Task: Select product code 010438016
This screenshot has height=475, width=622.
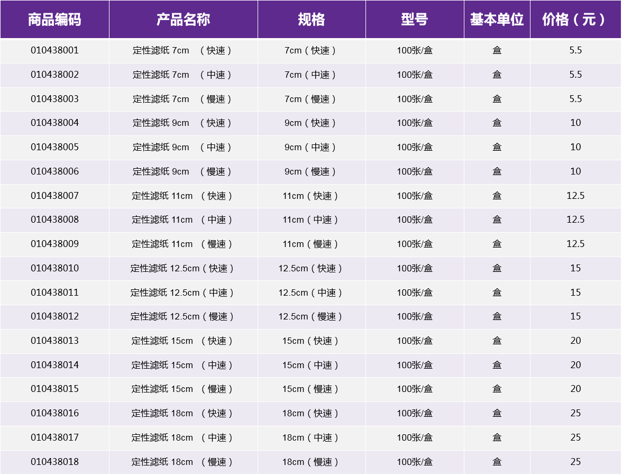Action: coord(55,413)
